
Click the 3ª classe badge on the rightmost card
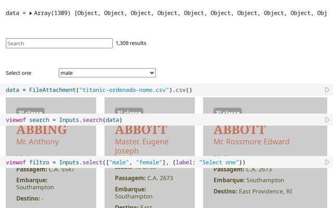(227, 112)
